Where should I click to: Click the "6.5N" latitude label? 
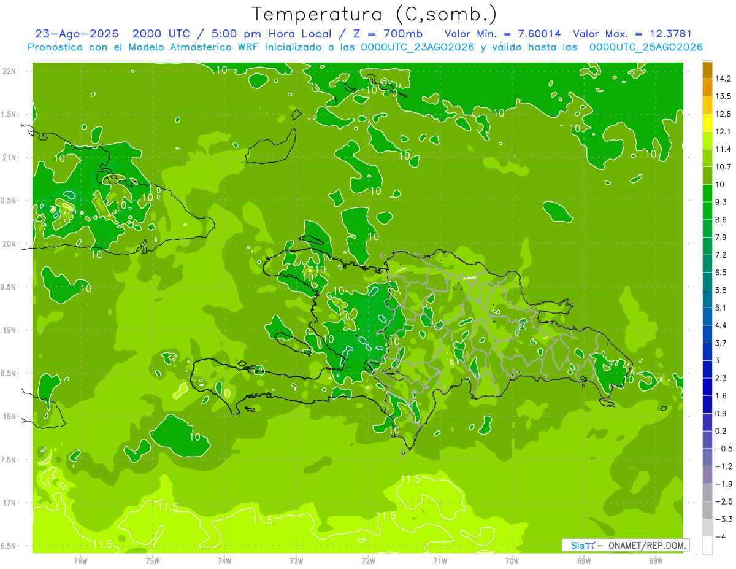coord(9,546)
